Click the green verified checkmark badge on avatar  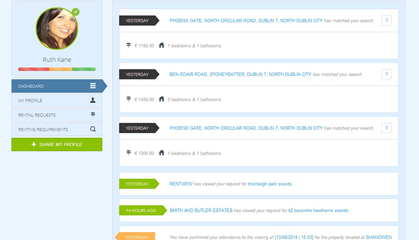pyautogui.click(x=76, y=12)
